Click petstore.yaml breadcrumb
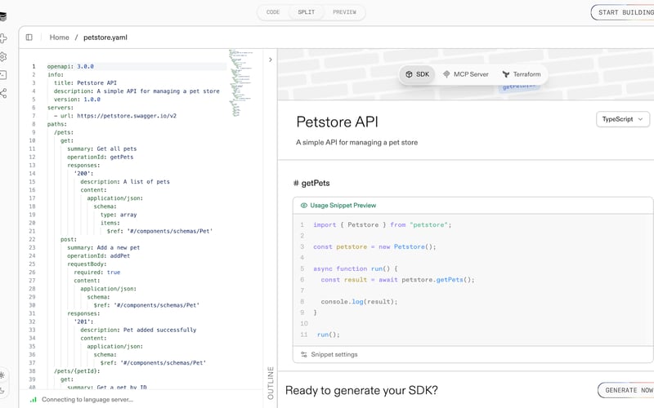 (x=105, y=38)
